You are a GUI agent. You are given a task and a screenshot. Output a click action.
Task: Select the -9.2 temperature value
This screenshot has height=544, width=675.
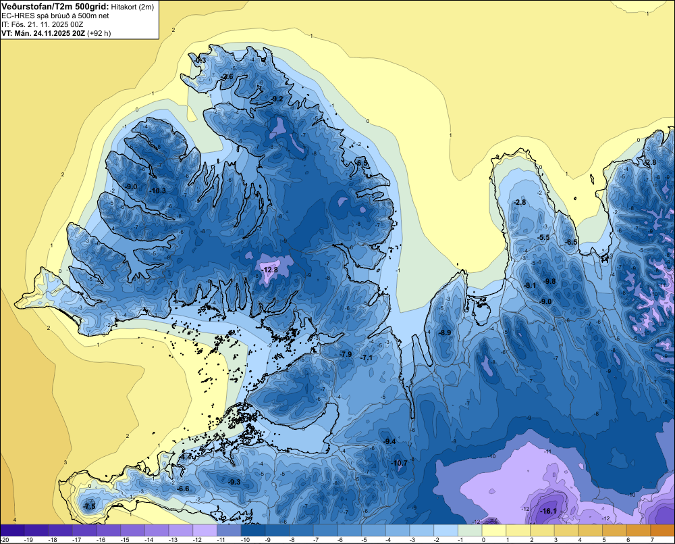277,99
